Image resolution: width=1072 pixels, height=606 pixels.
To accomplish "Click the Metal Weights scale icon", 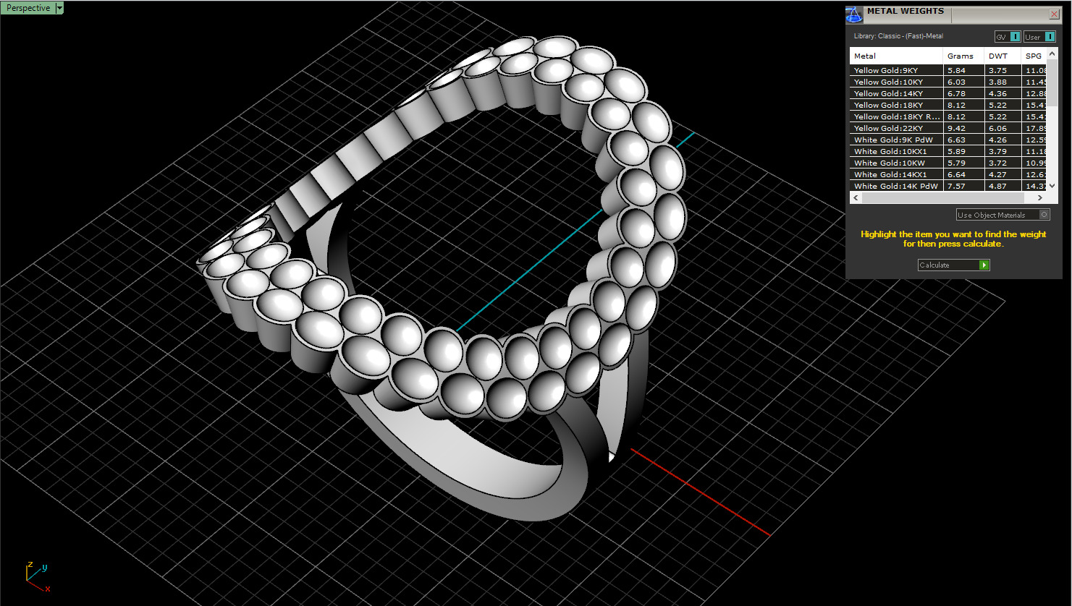I will tap(854, 14).
